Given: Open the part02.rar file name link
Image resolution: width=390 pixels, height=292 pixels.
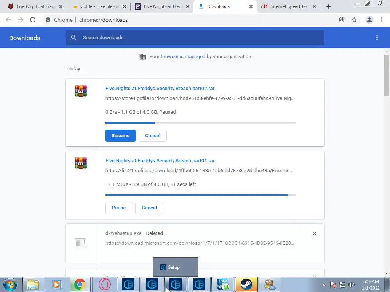Looking at the screenshot, I should tap(160, 88).
